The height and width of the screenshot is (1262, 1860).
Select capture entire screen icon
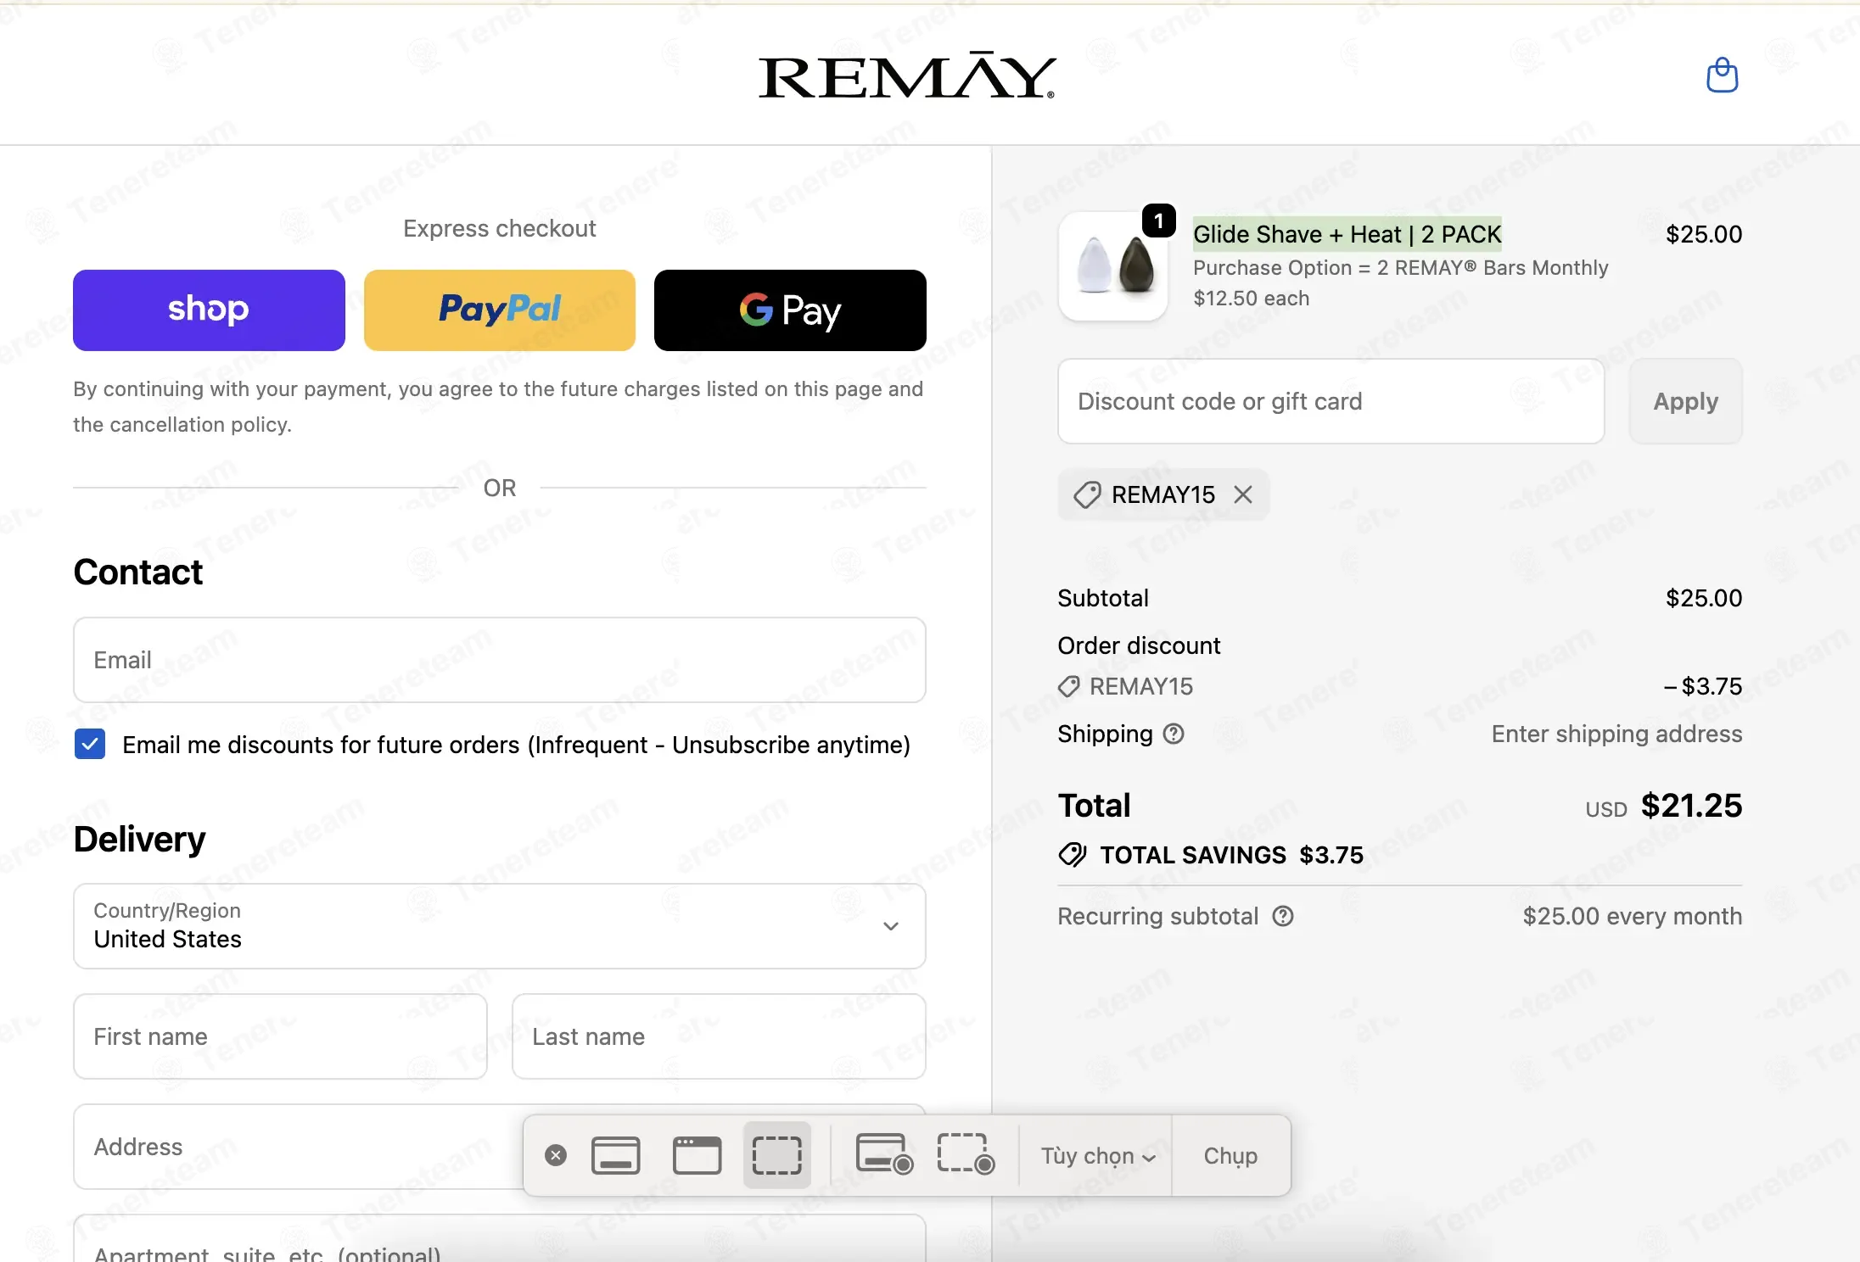[615, 1155]
